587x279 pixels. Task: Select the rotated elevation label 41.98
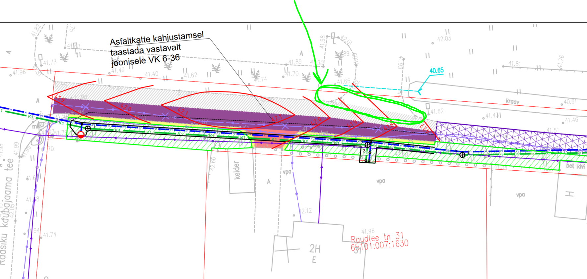[x=323, y=42]
